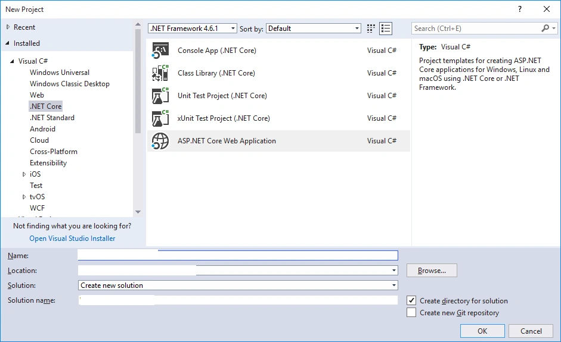561x342 pixels.
Task: Enable Create new Git repository checkbox
Action: [411, 312]
